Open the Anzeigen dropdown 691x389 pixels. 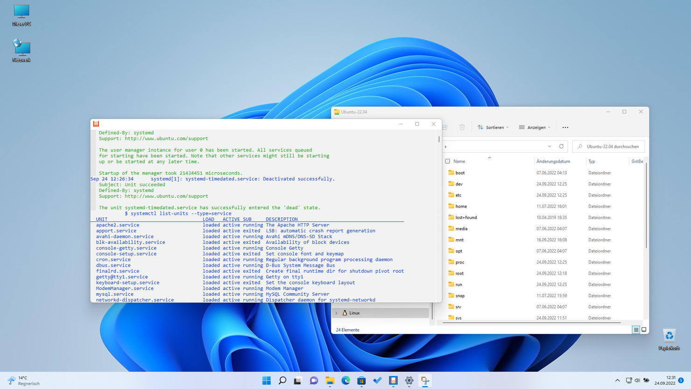coord(535,127)
